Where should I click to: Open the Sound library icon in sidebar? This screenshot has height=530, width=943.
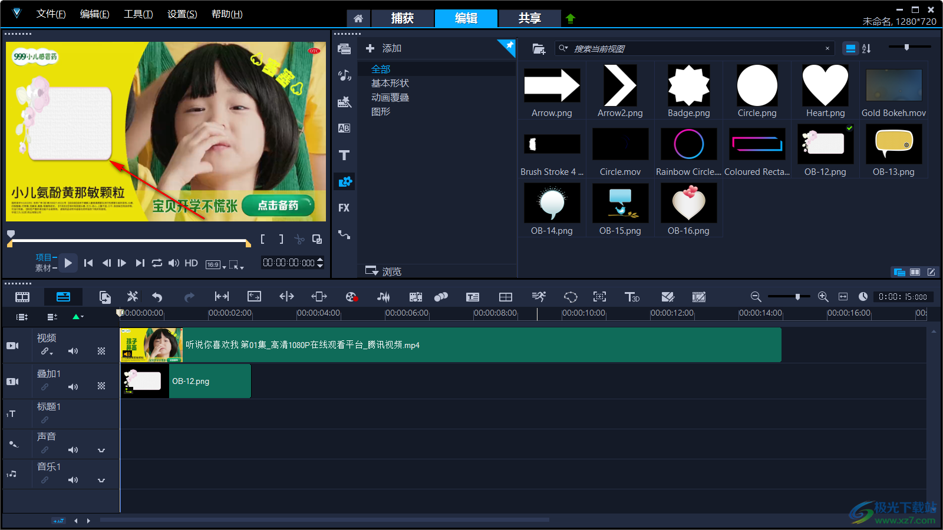click(344, 75)
